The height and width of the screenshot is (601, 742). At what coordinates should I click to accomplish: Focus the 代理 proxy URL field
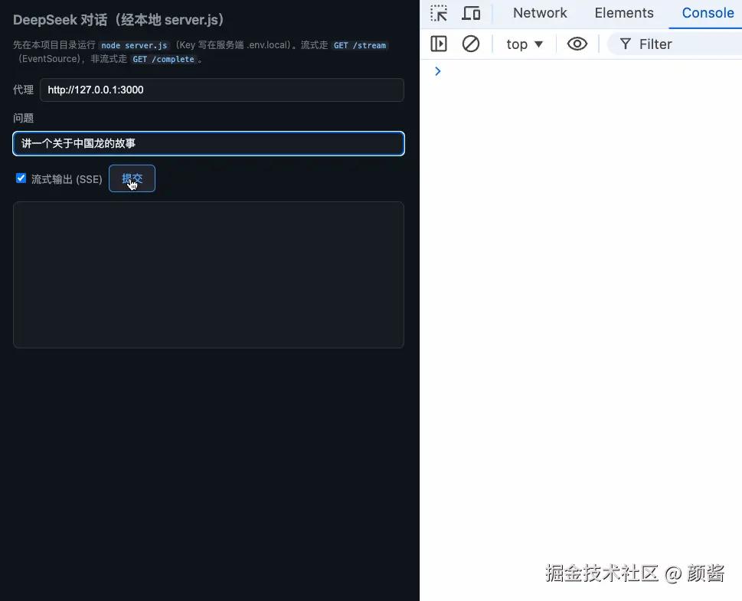pos(222,90)
